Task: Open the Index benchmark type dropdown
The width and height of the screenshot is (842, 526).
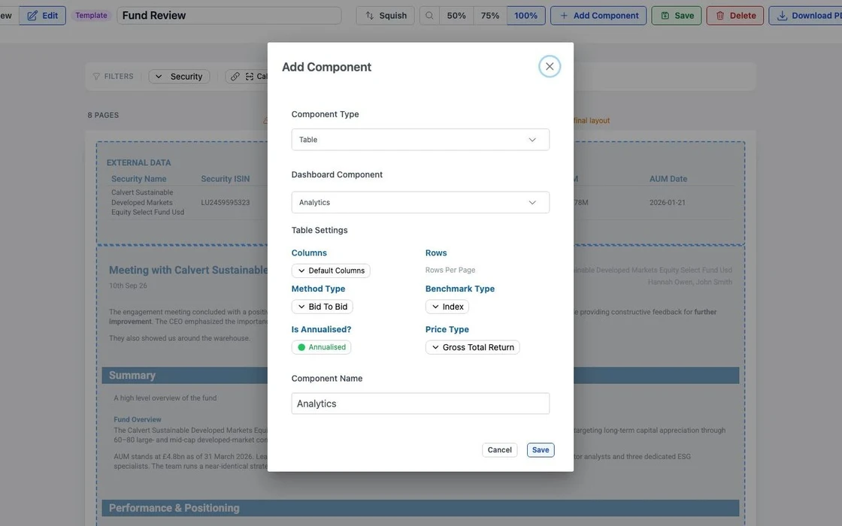Action: click(x=447, y=307)
